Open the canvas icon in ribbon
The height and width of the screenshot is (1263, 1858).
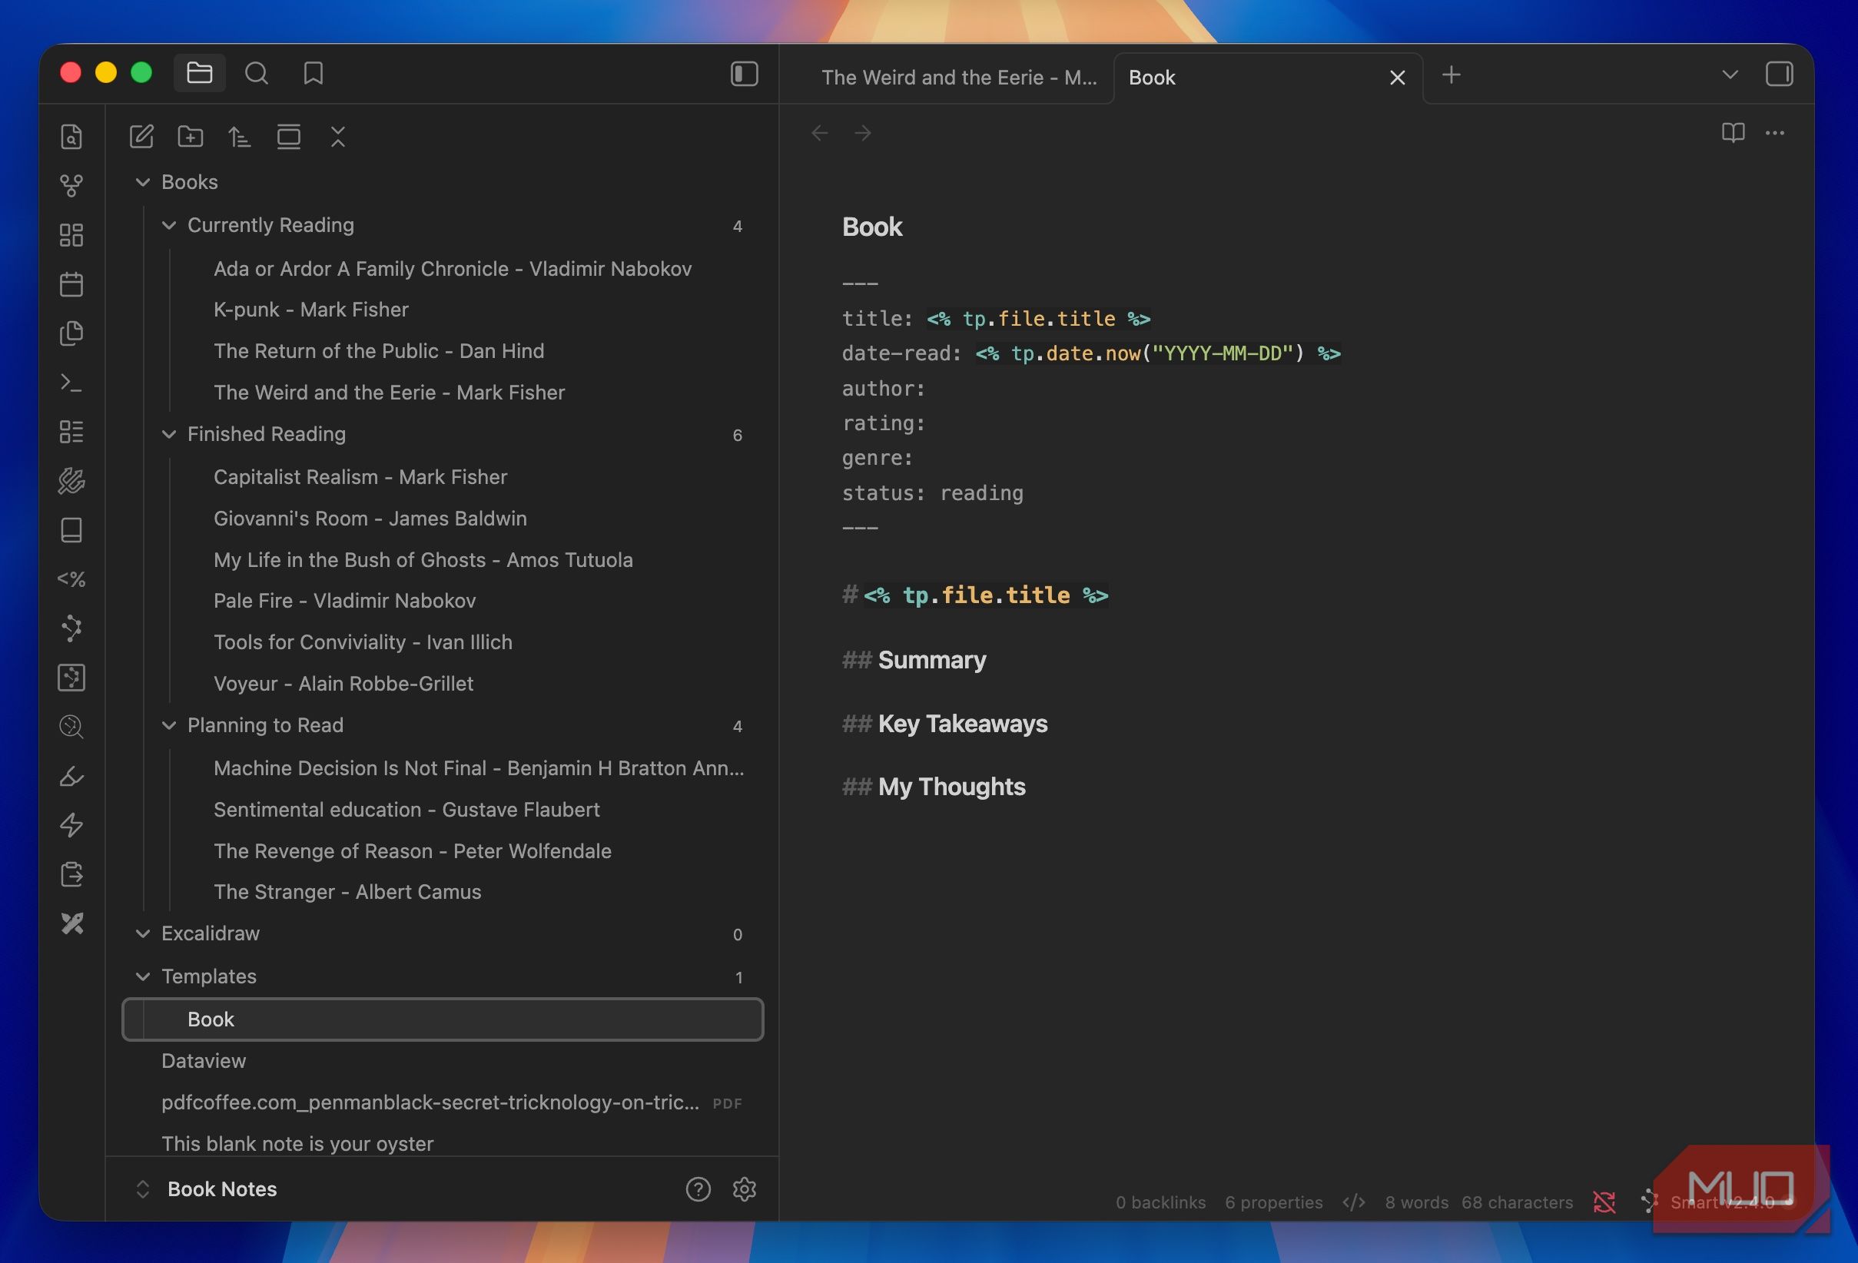click(x=71, y=235)
